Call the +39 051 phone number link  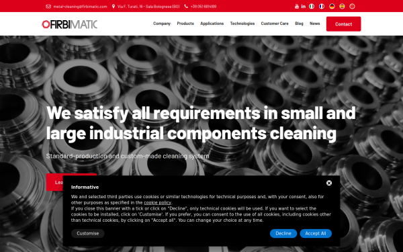pos(204,7)
